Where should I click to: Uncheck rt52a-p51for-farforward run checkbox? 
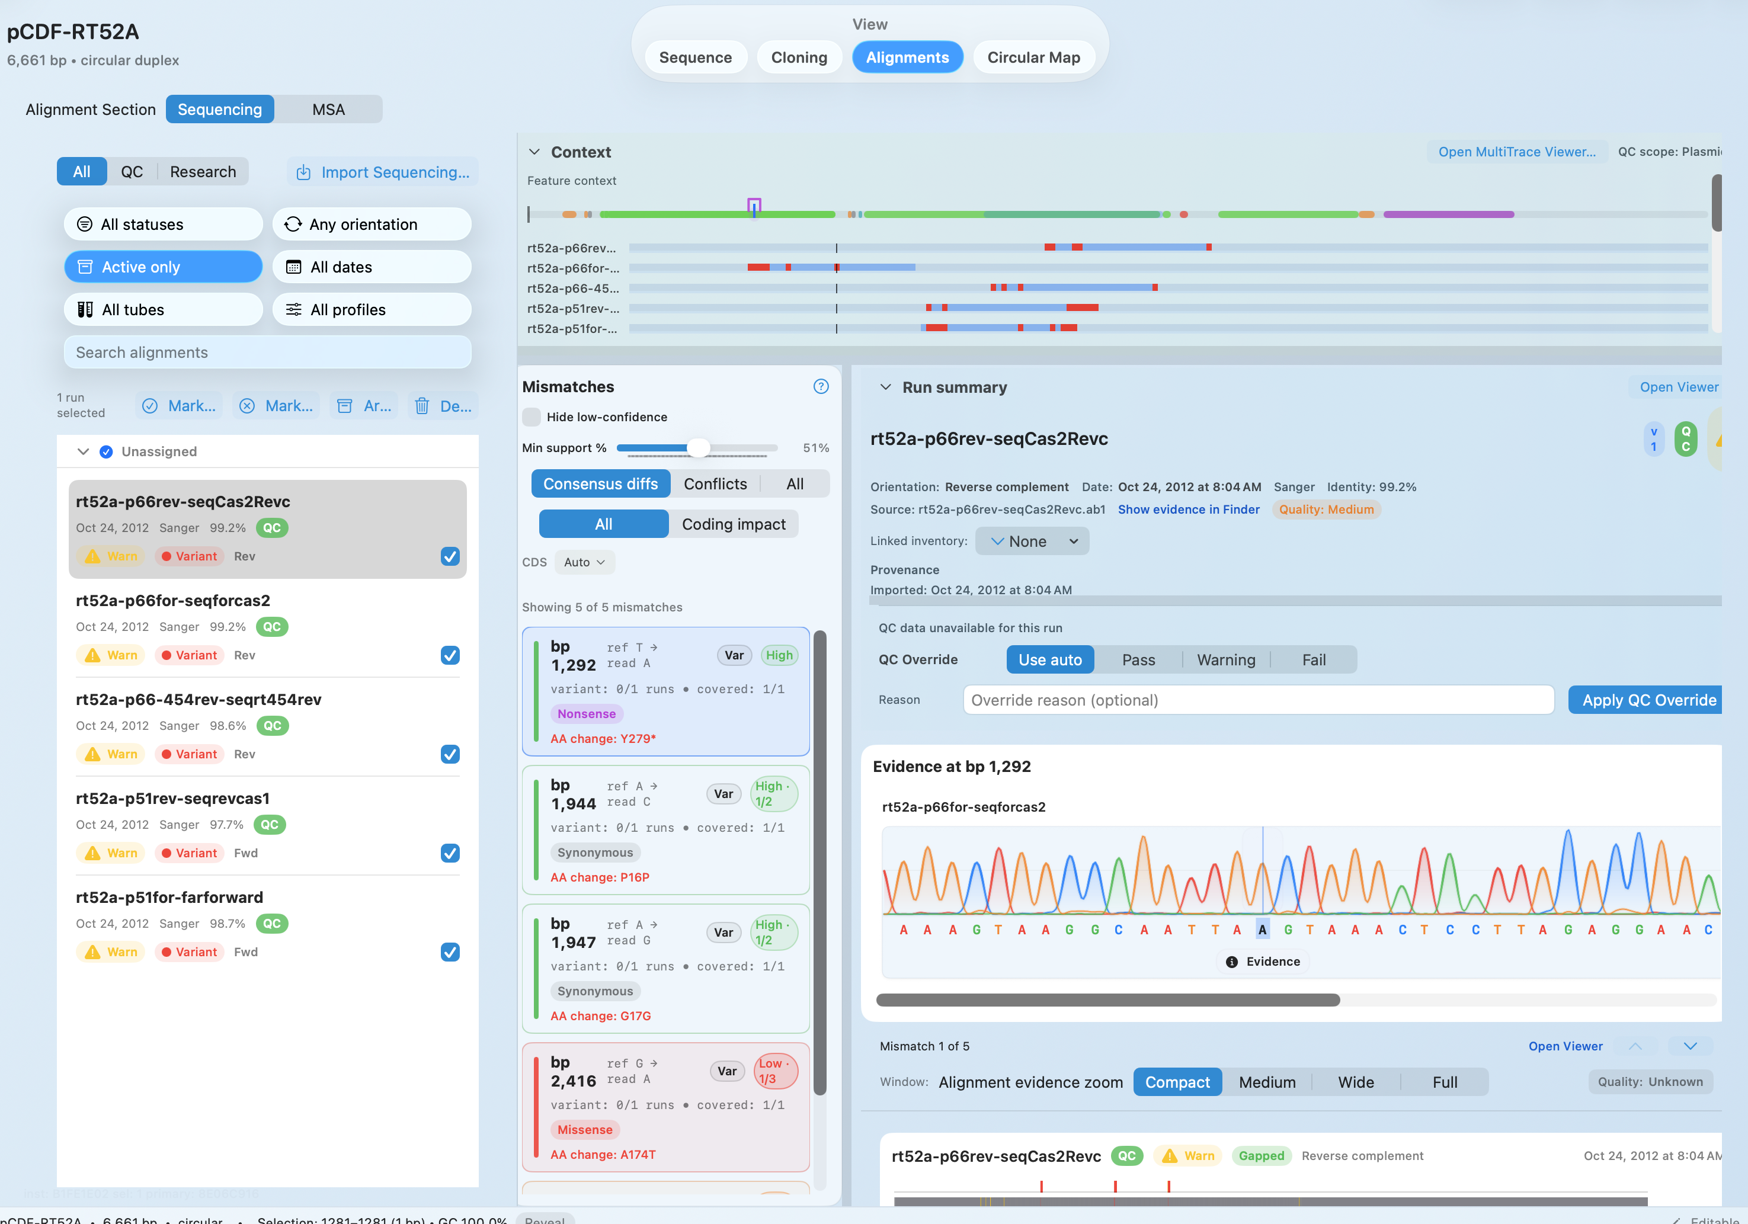450,952
